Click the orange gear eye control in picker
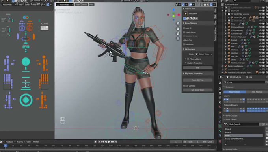268x152 pixels. (30, 28)
